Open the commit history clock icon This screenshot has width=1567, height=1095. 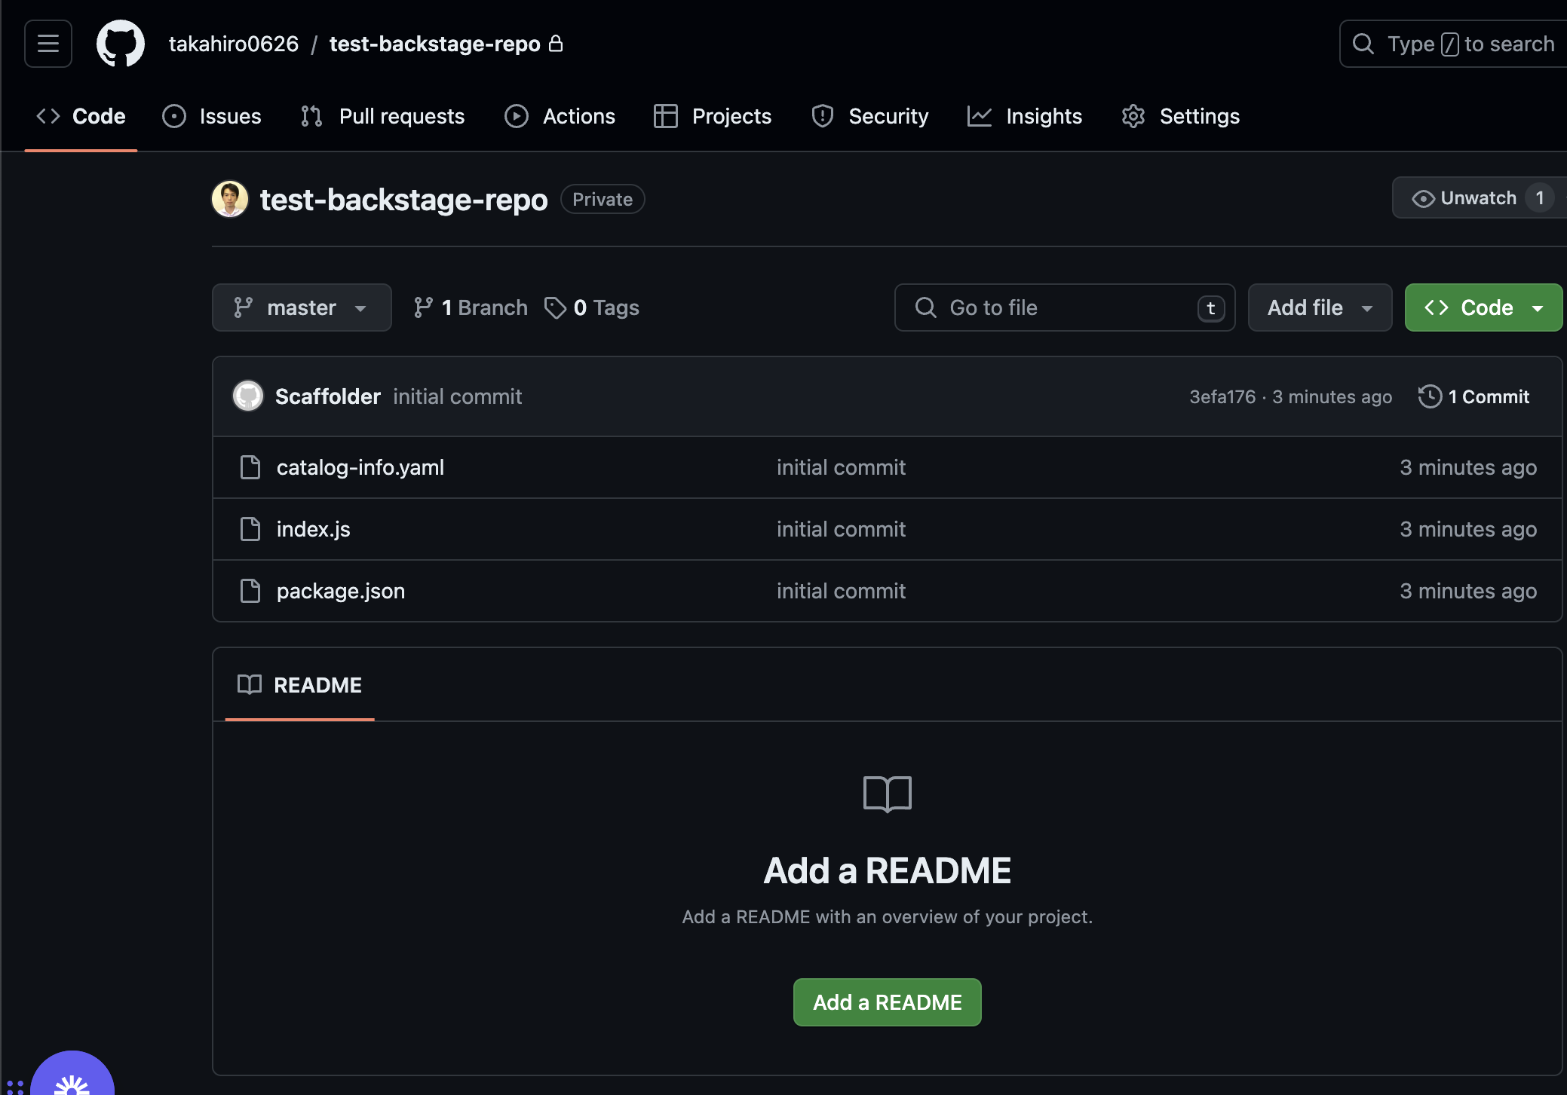pyautogui.click(x=1430, y=396)
